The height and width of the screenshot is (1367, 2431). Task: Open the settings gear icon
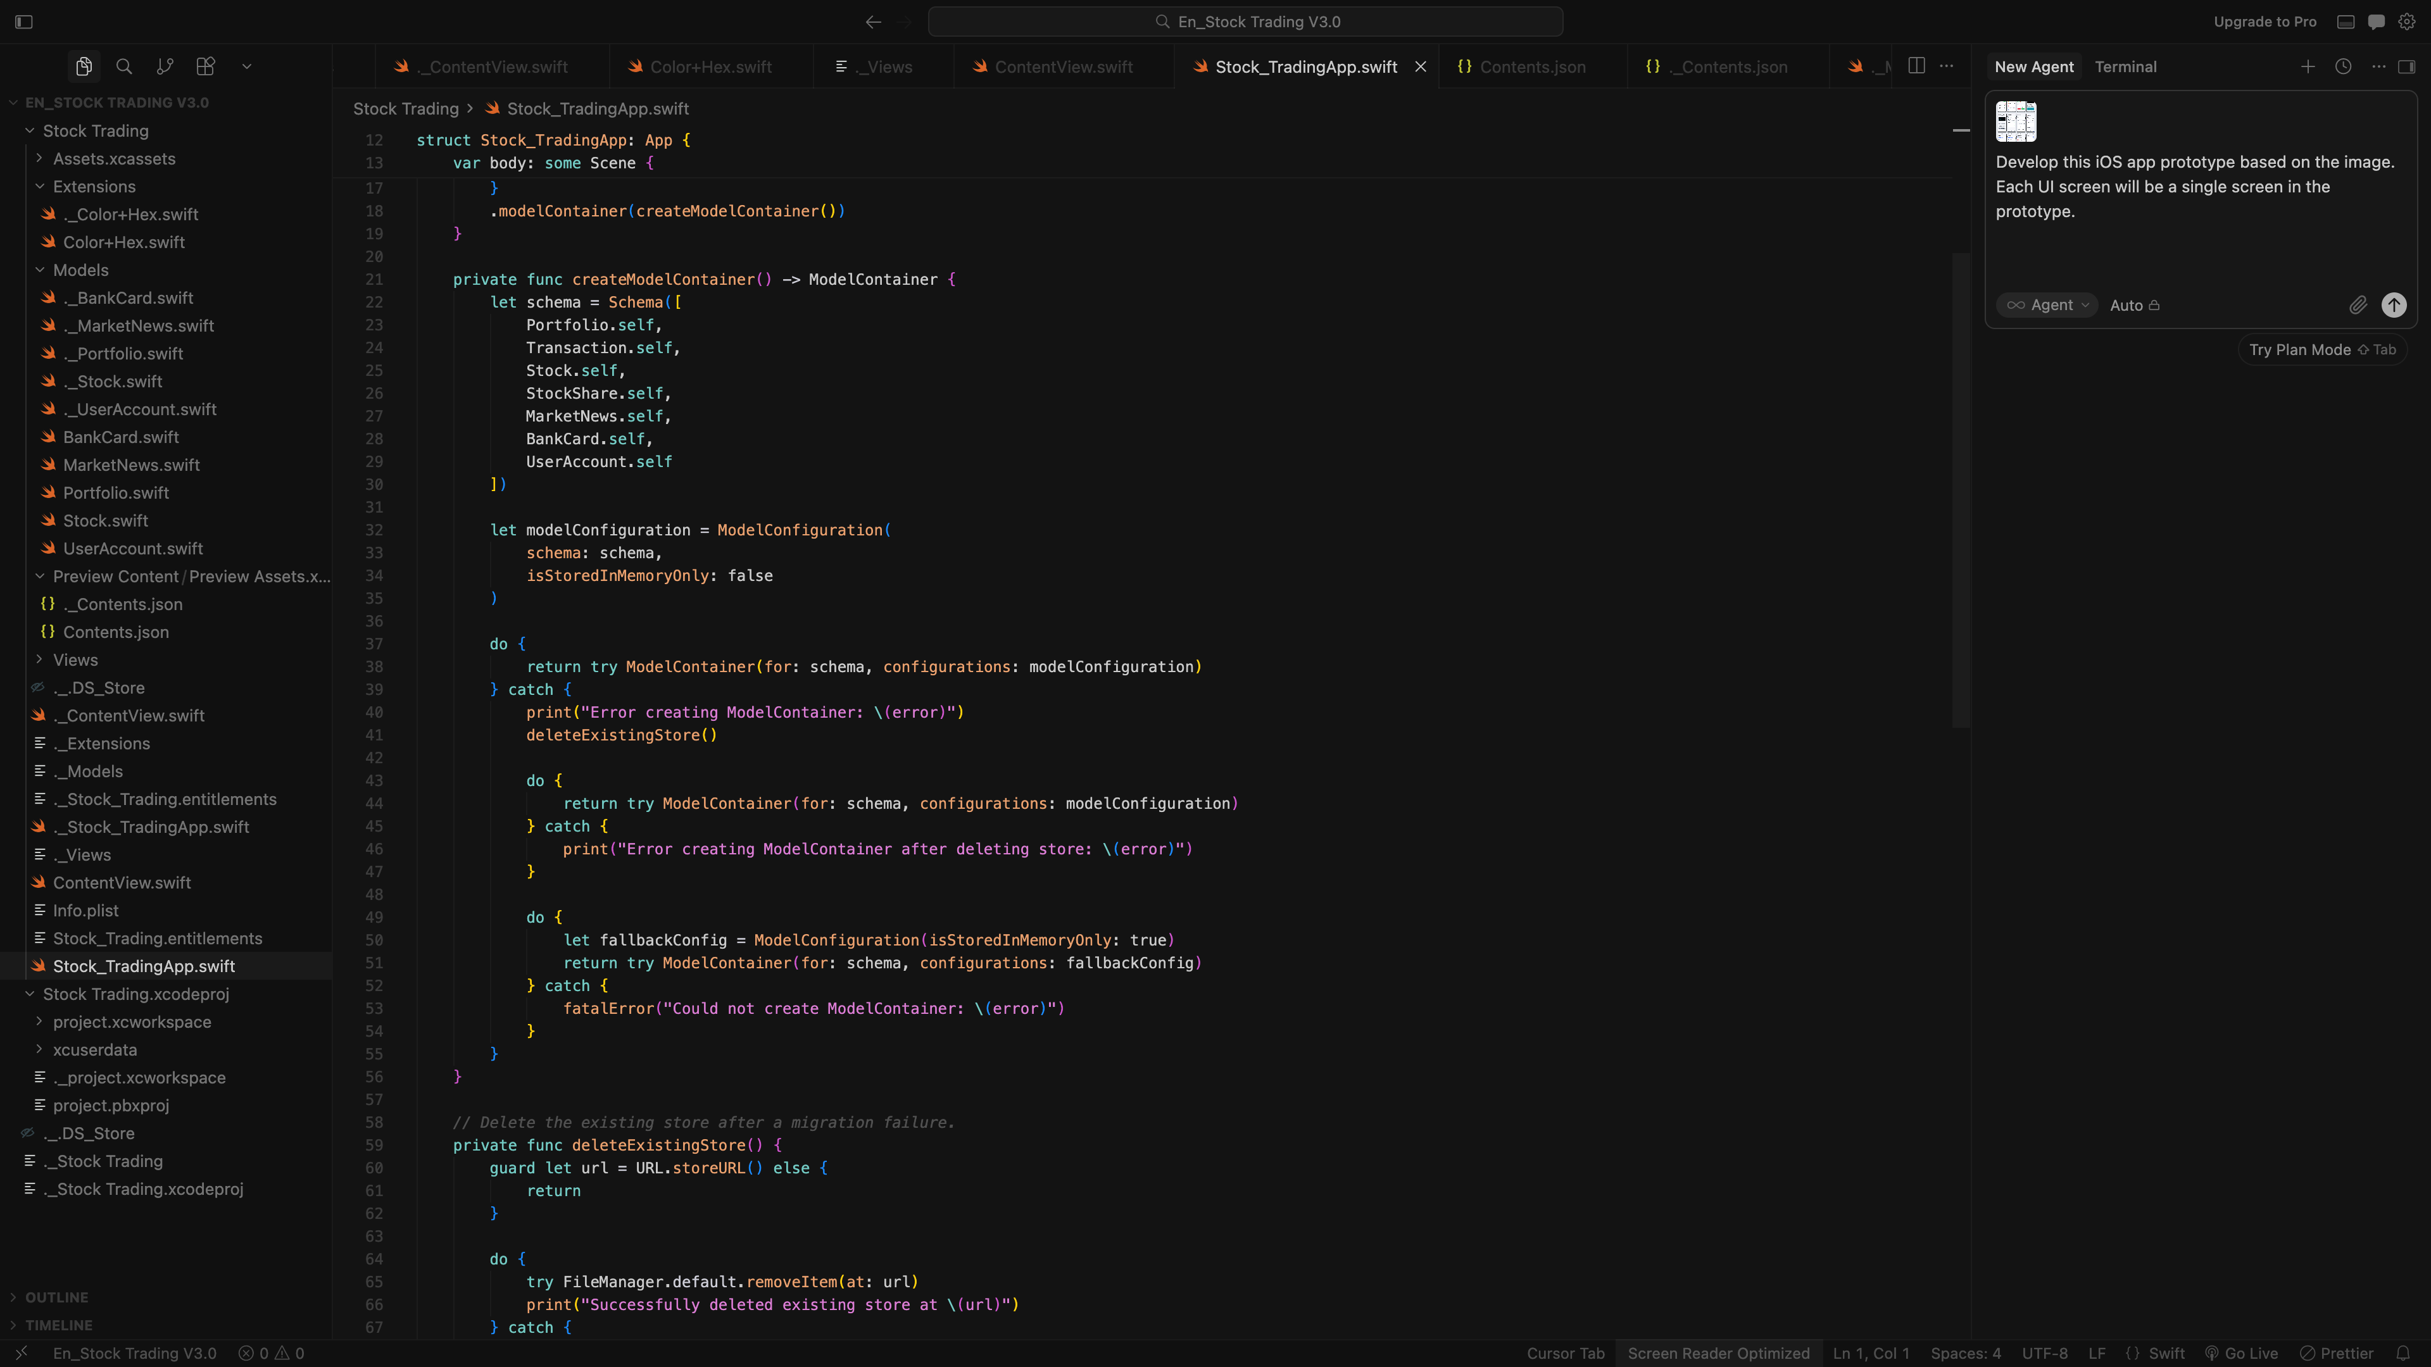[2408, 22]
